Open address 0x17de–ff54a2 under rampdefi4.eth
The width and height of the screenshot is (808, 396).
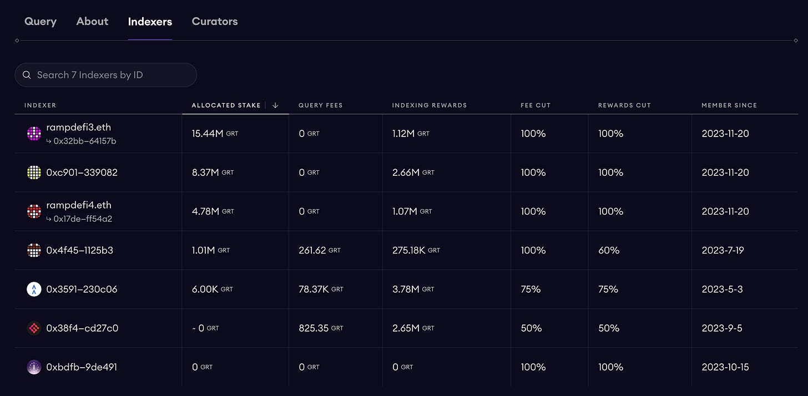coord(83,219)
